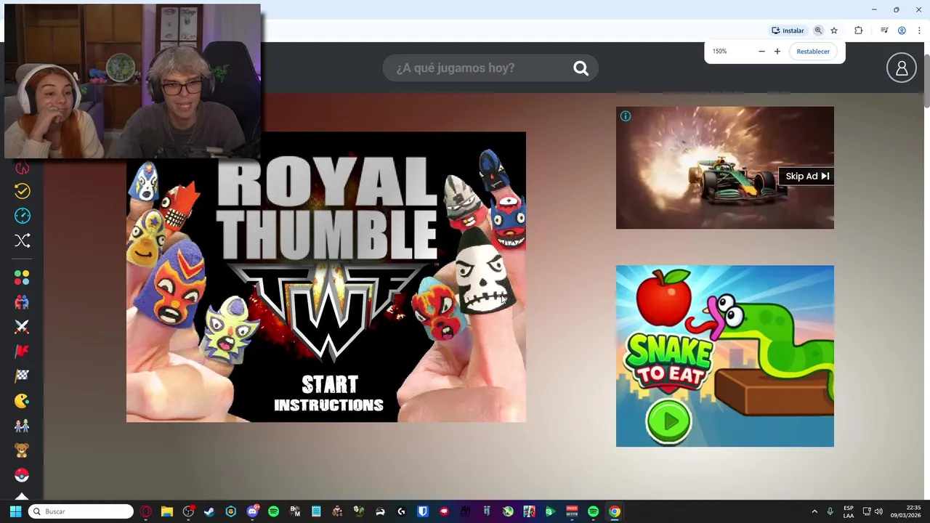The width and height of the screenshot is (930, 523).
Task: Click the Snake To Eat green play button
Action: (x=668, y=421)
